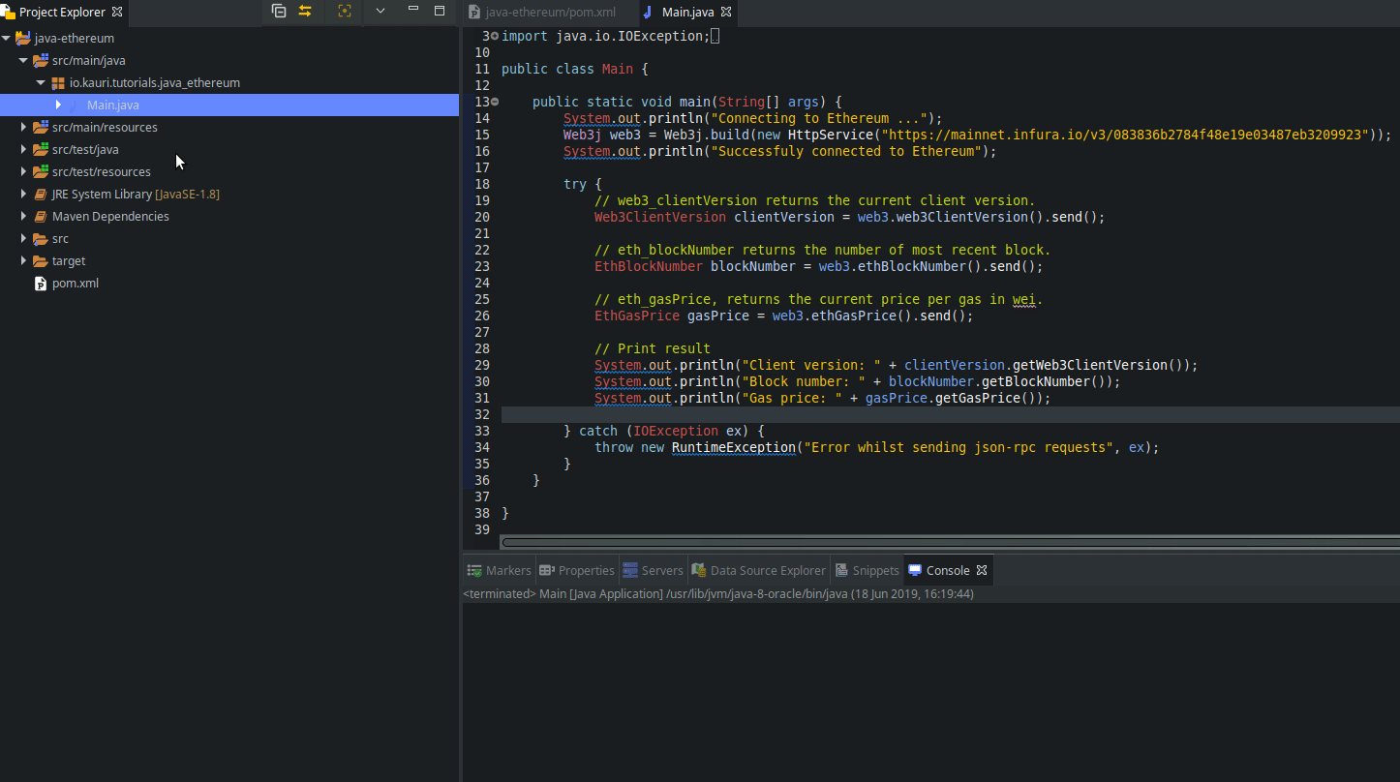
Task: Click the target folder icon
Action: coord(41,261)
